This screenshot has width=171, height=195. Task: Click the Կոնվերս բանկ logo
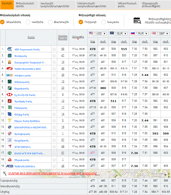click(10, 75)
